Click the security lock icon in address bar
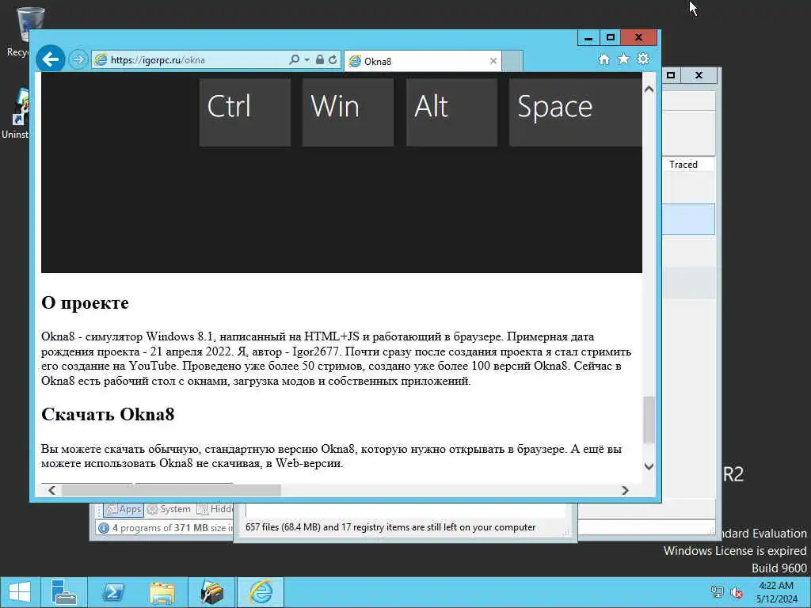811x608 pixels. [320, 59]
